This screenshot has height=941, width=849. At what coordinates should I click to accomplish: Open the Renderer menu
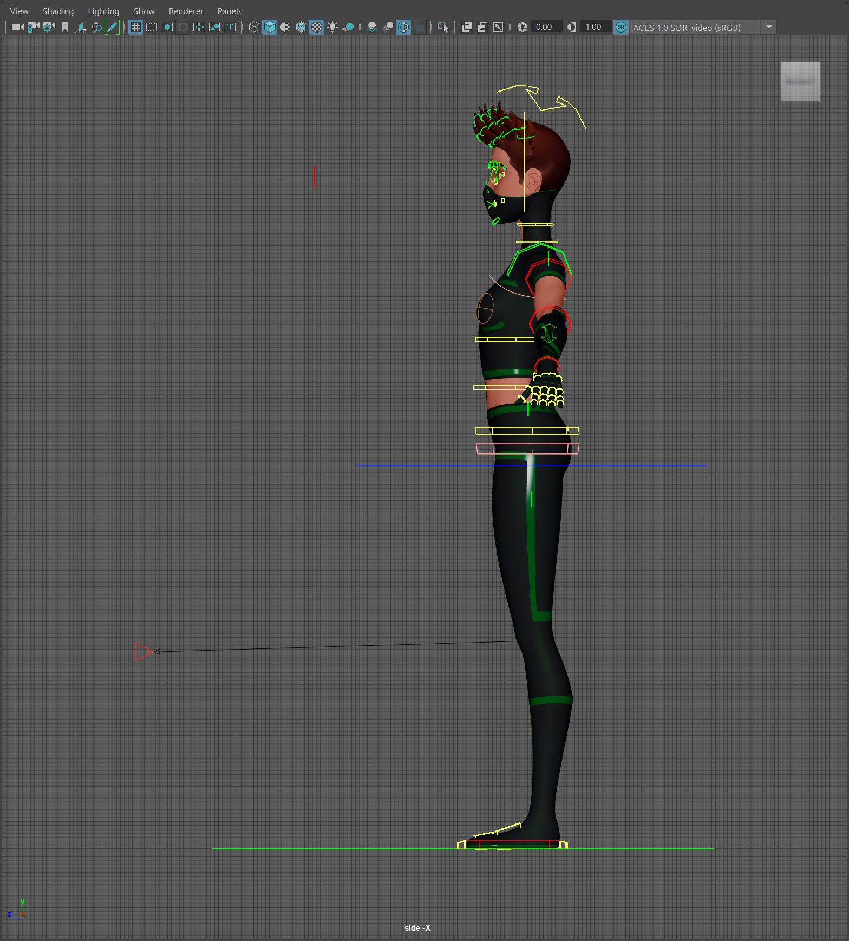point(186,11)
